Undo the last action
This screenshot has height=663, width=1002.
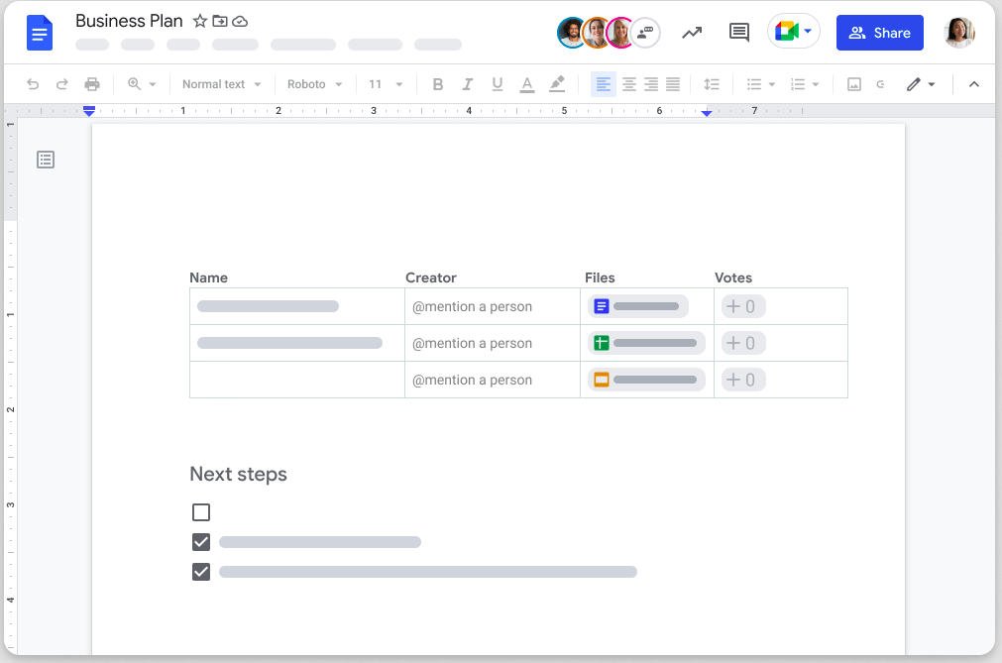click(33, 84)
